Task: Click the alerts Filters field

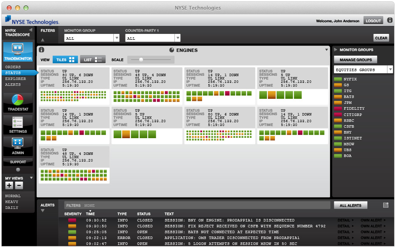Action: coord(197,206)
